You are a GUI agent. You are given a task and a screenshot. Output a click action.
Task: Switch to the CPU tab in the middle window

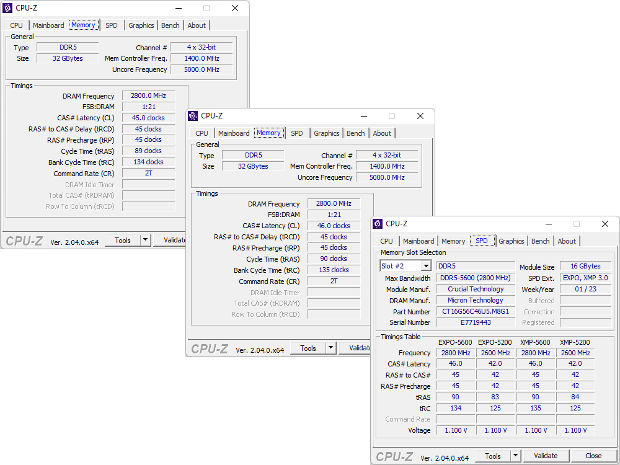coord(201,133)
